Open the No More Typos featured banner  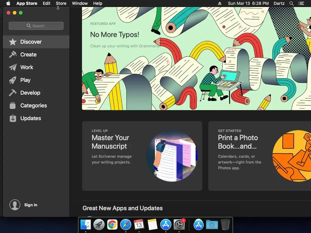point(197,59)
